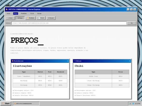
Task: Click the R$25 price for Chibi Fullbody
Action: 120,85
